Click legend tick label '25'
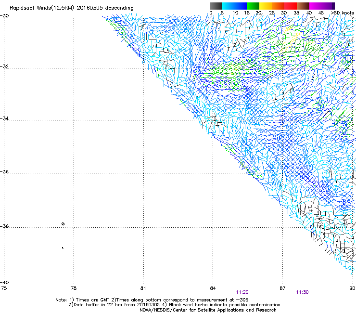The height and width of the screenshot is (313, 356). tap(271, 13)
